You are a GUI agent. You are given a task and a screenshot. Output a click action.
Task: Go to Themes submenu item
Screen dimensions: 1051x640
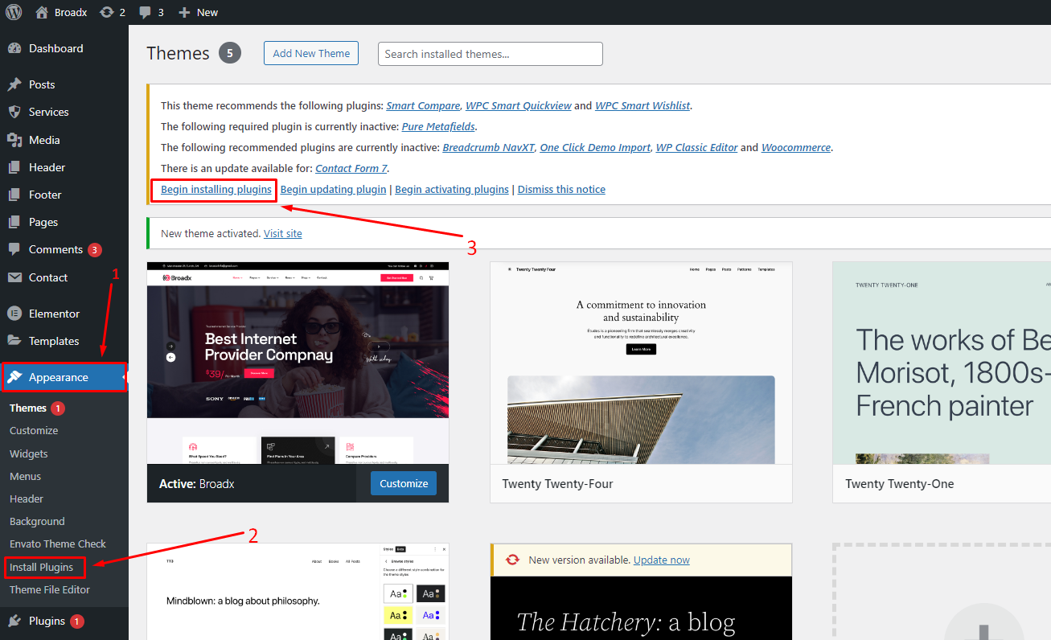click(x=28, y=408)
